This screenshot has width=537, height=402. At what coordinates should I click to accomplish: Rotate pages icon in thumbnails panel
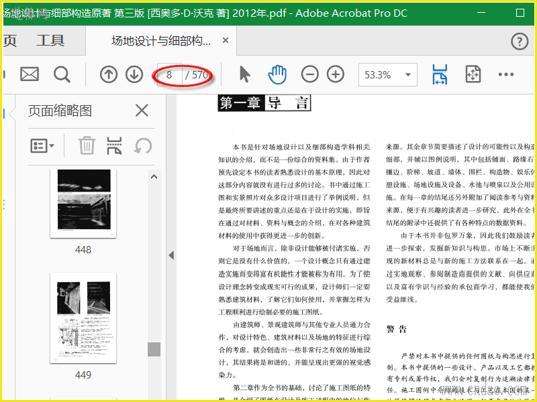pyautogui.click(x=143, y=146)
